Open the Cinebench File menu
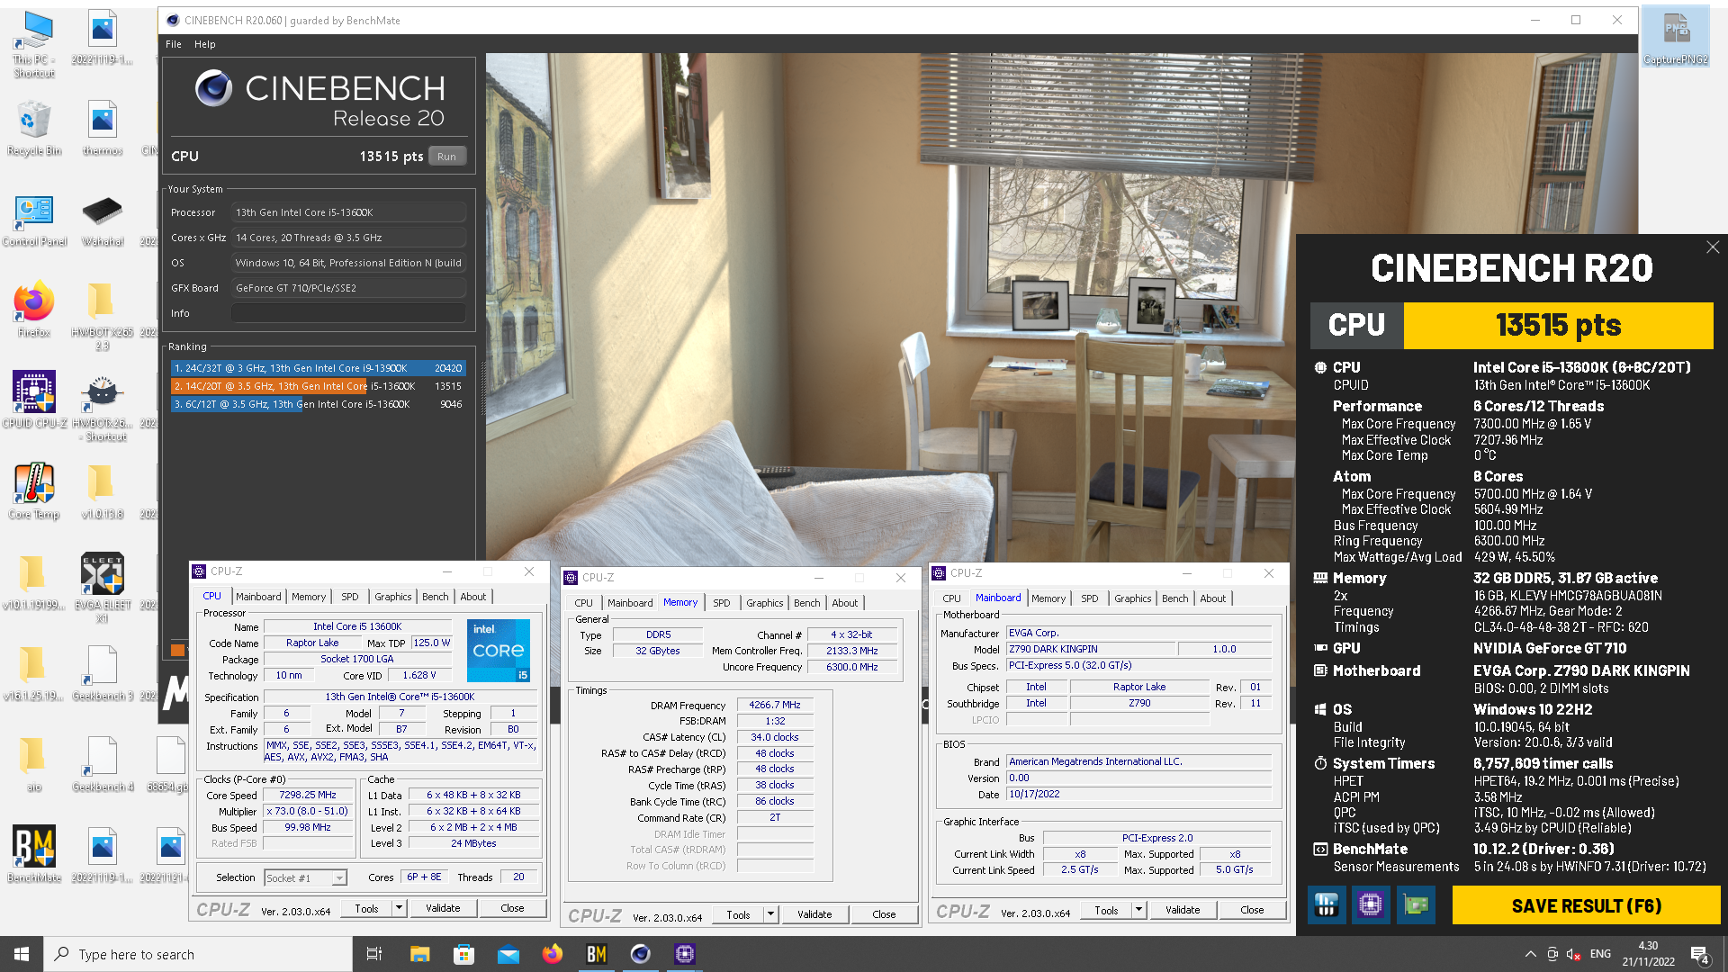The height and width of the screenshot is (972, 1728). (x=174, y=44)
